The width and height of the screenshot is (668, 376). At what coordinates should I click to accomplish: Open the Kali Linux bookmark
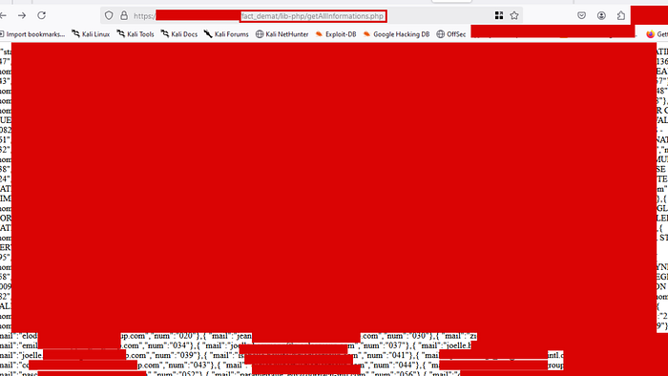tap(91, 34)
